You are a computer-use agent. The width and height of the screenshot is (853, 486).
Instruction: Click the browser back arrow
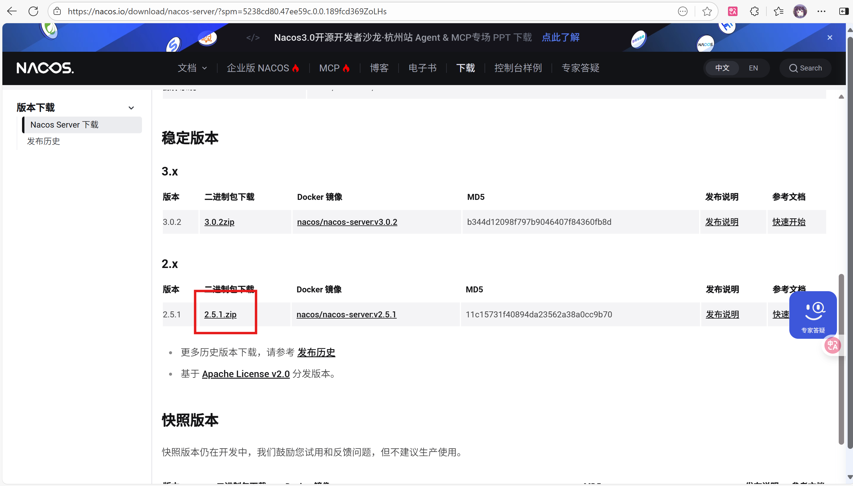tap(12, 11)
